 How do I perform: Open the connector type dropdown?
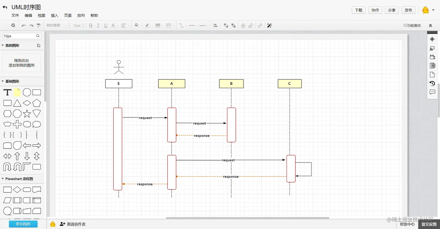(182, 26)
